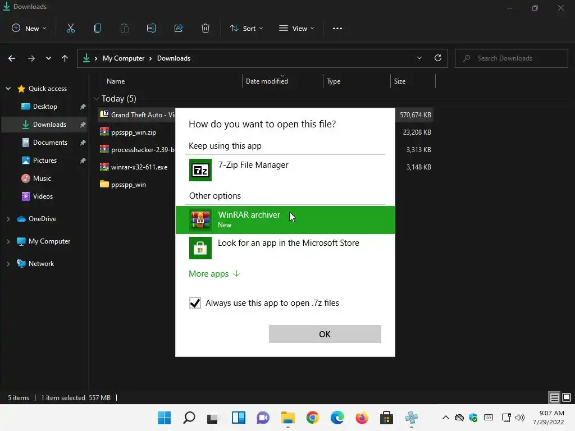
Task: Open Chat app on taskbar
Action: (263, 418)
